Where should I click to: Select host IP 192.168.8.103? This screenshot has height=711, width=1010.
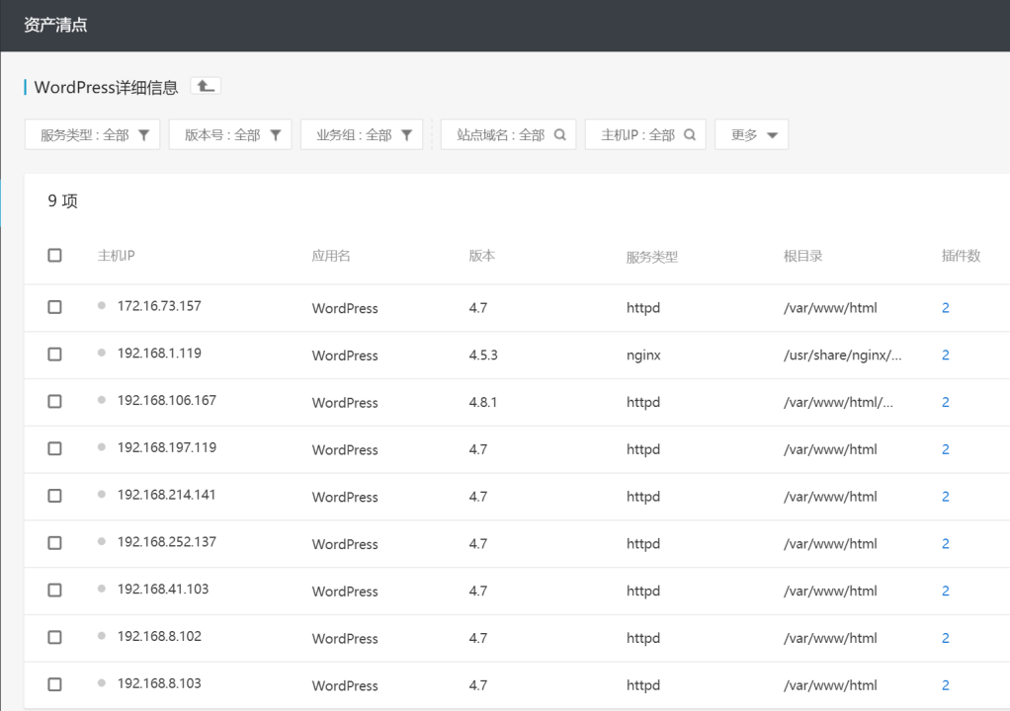click(x=159, y=683)
